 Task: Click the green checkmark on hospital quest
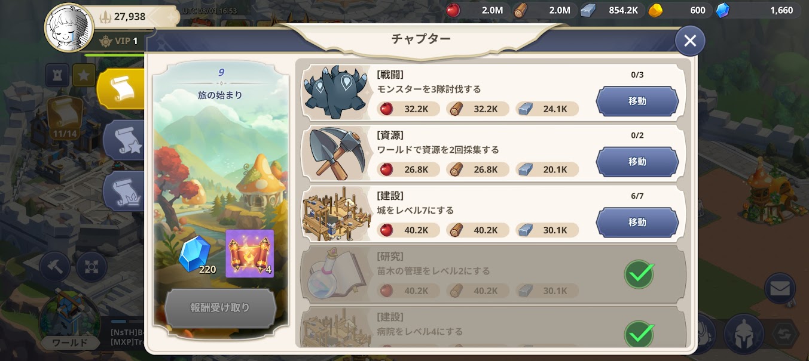pyautogui.click(x=639, y=334)
